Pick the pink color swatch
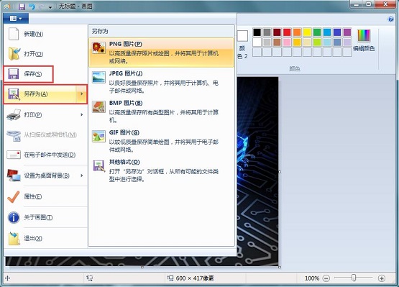Image resolution: width=399 pixels, height=287 pixels. point(287,42)
